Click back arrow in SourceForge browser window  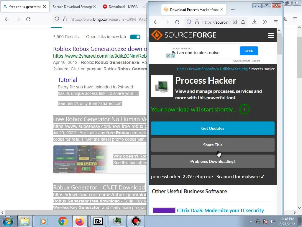tap(156, 22)
